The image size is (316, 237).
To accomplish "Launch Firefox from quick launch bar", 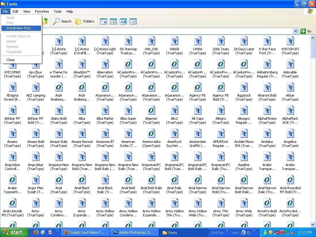I will coord(36,232).
